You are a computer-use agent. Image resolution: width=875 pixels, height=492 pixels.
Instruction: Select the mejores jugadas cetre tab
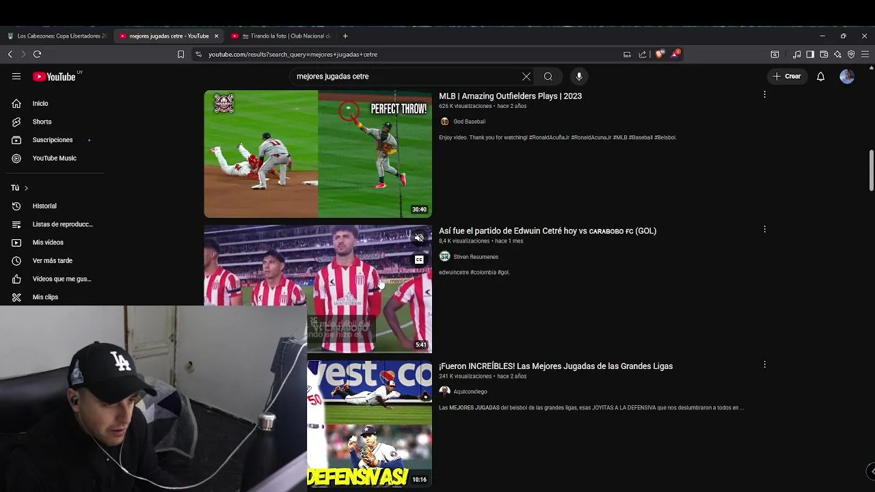pos(168,36)
